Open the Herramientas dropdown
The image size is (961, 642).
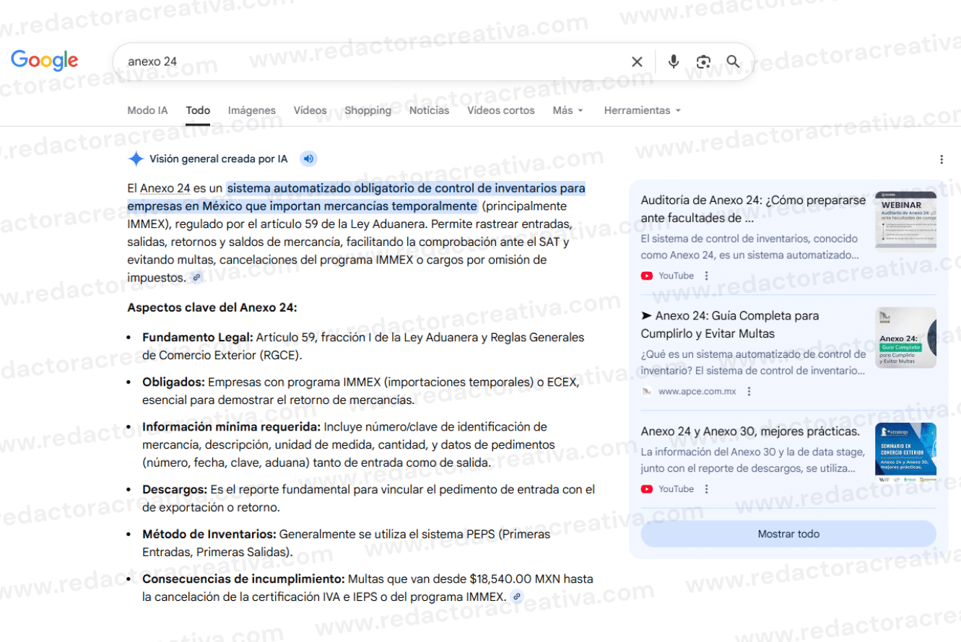coord(643,110)
